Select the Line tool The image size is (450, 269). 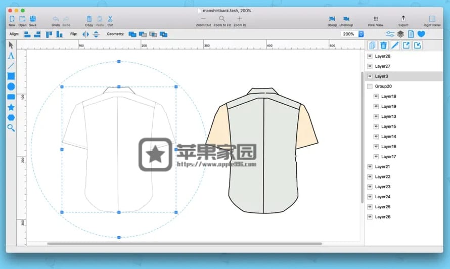(11, 66)
